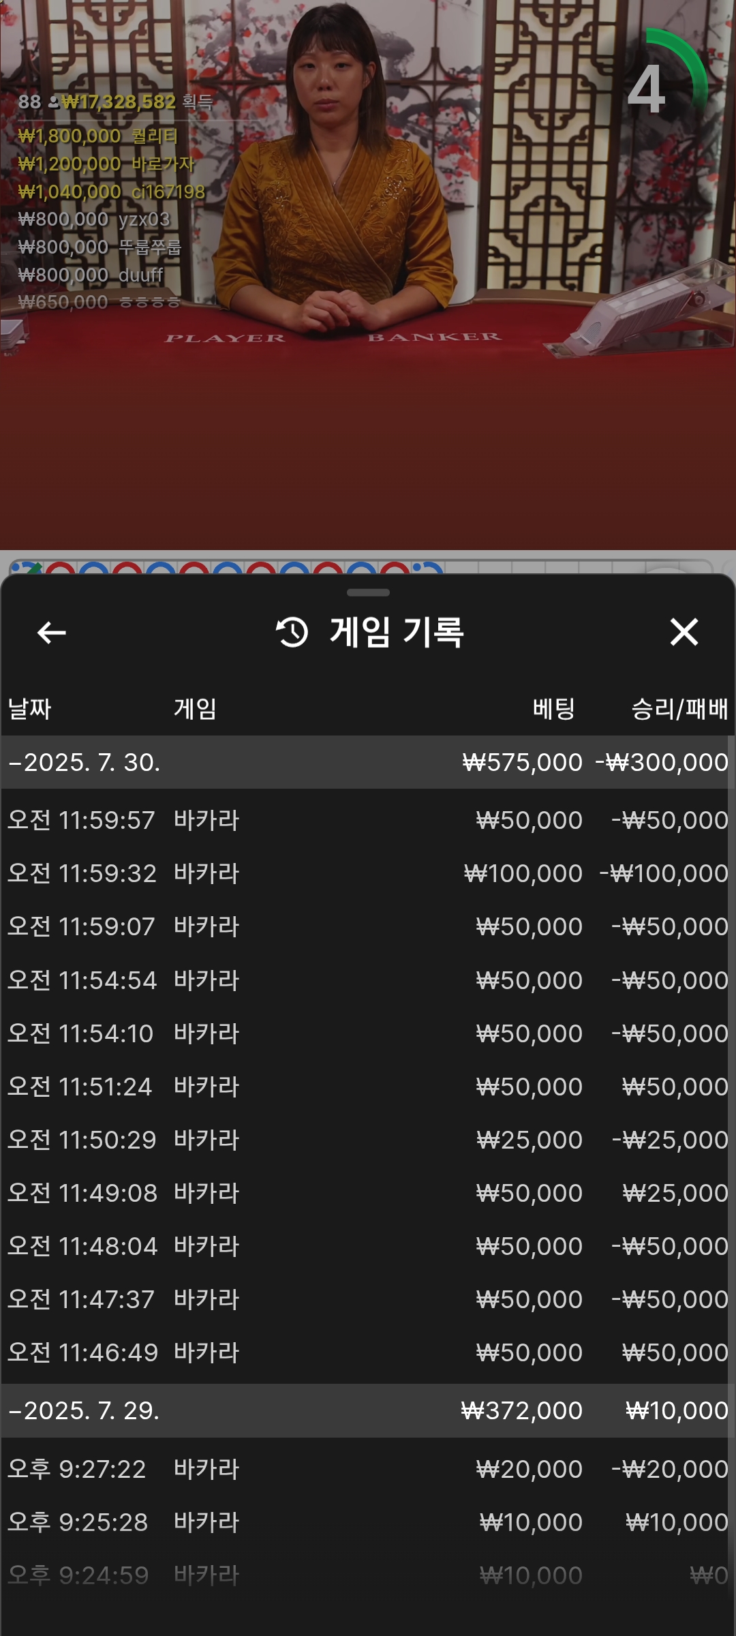Open the 오전 11:49:08 바카라 record
736x1636 pixels.
(368, 1193)
